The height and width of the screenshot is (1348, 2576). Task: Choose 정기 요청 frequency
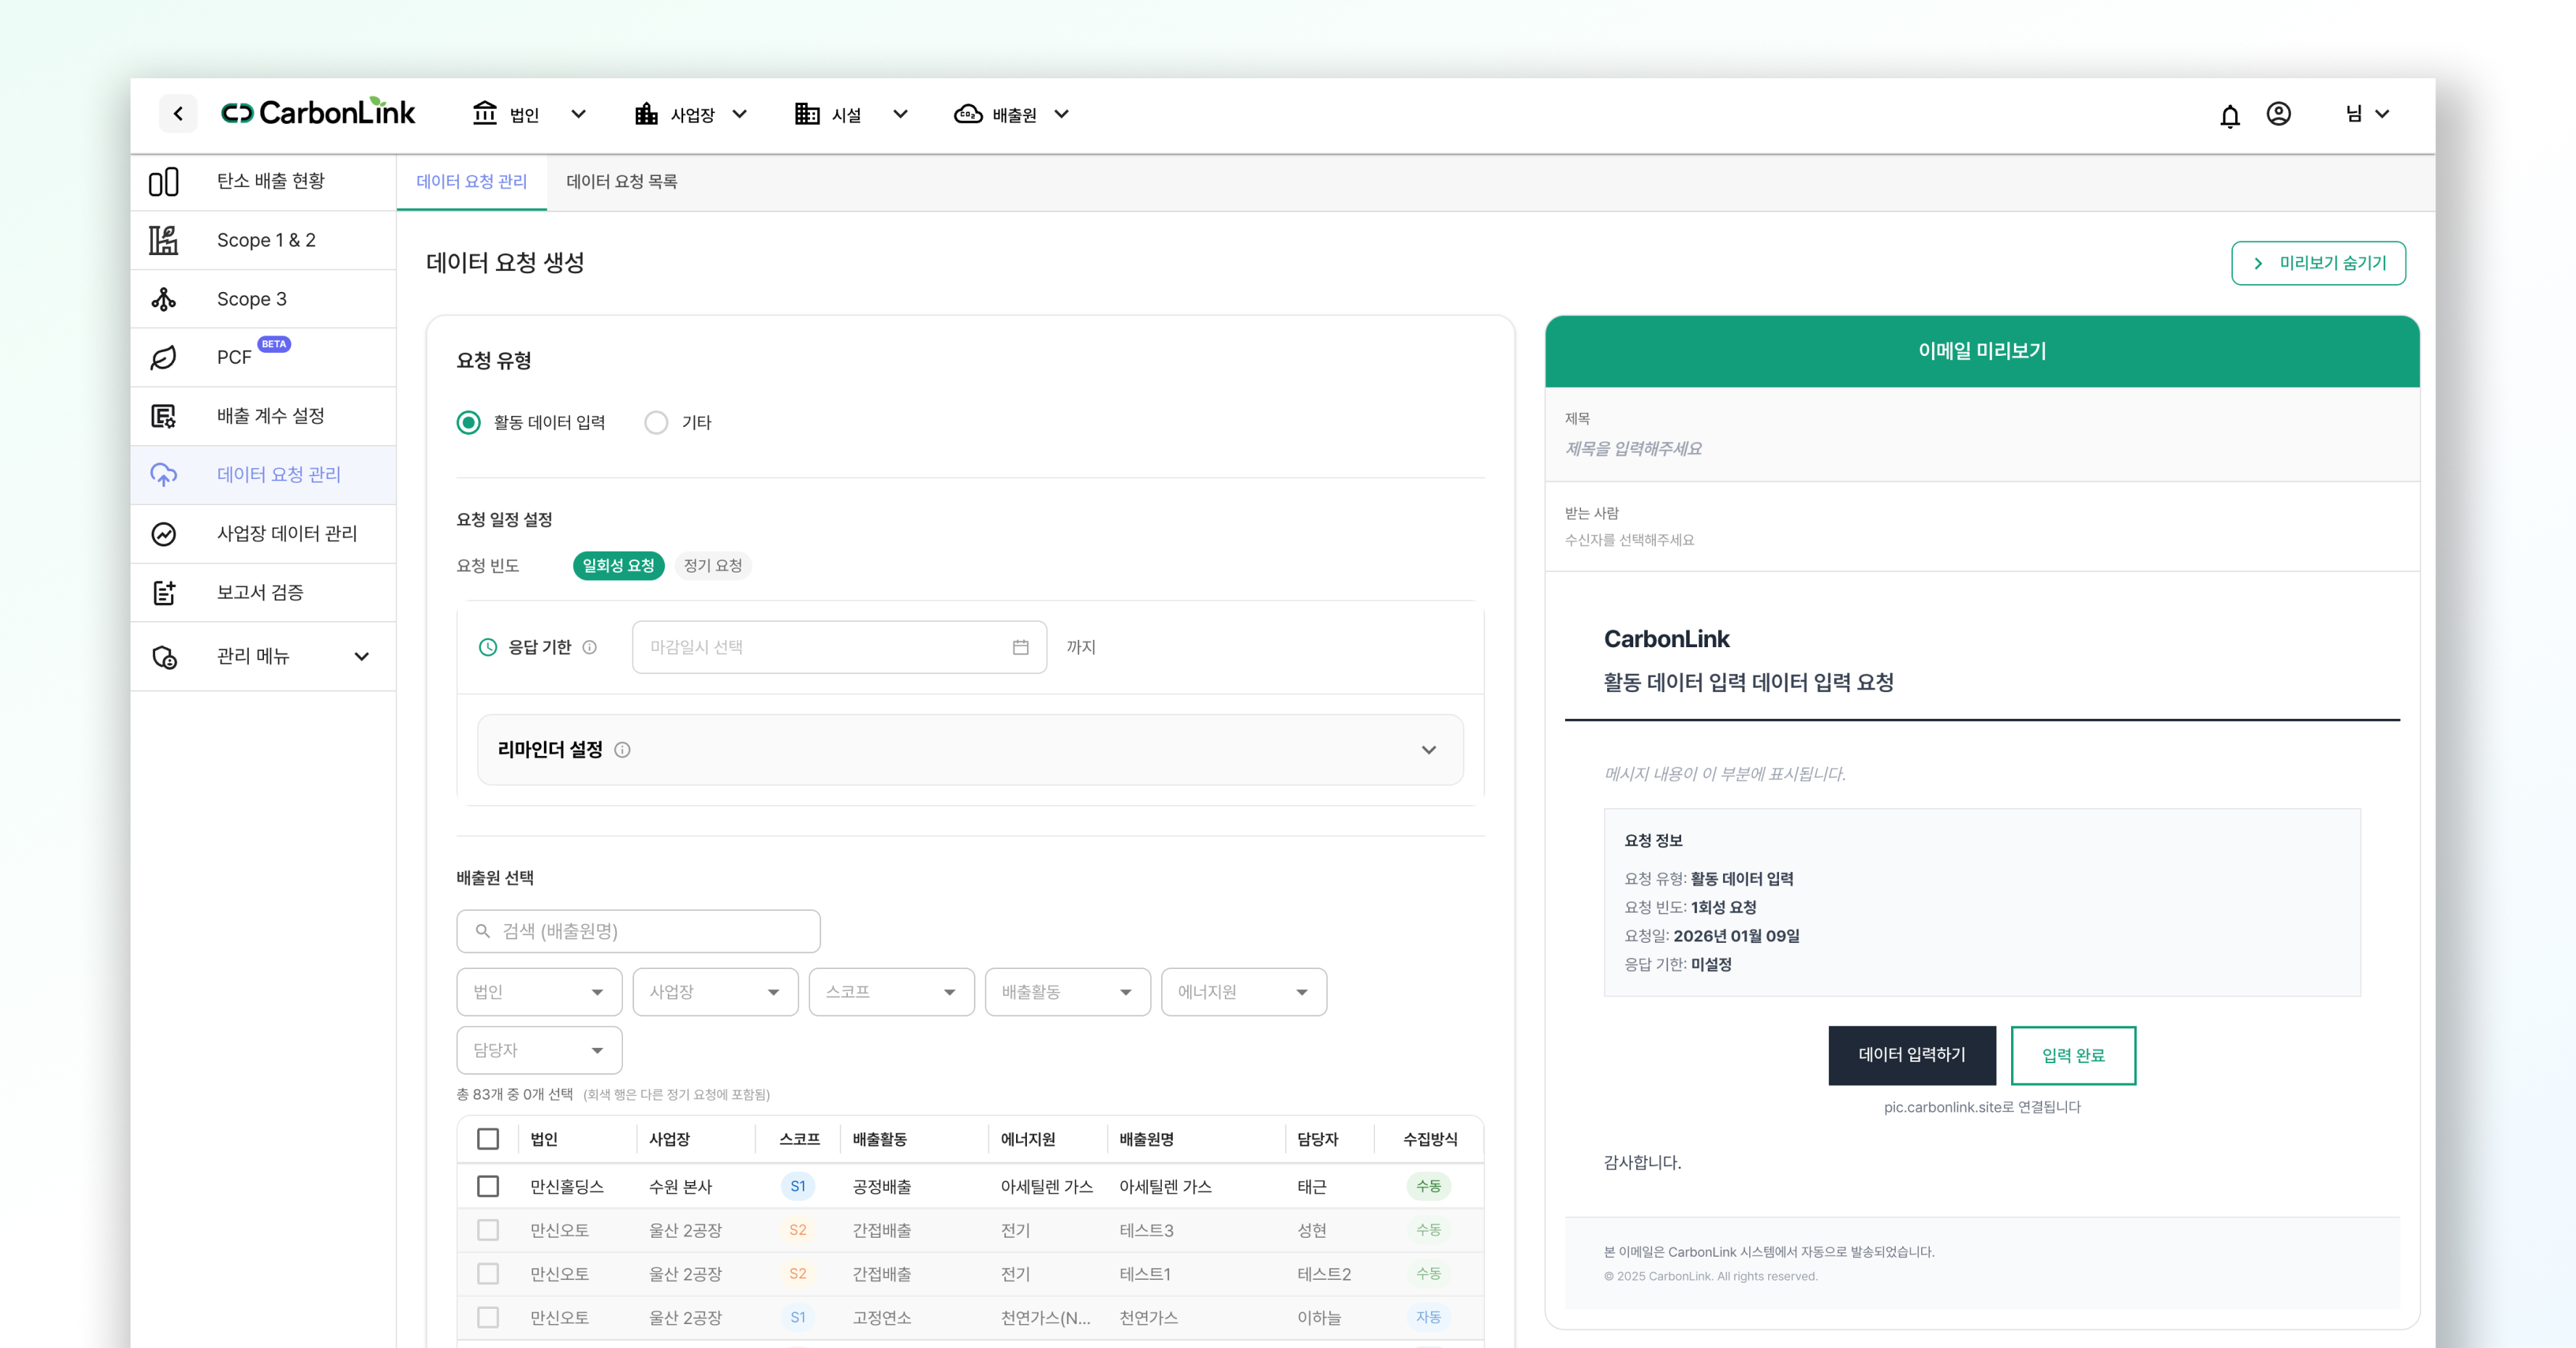click(x=713, y=565)
